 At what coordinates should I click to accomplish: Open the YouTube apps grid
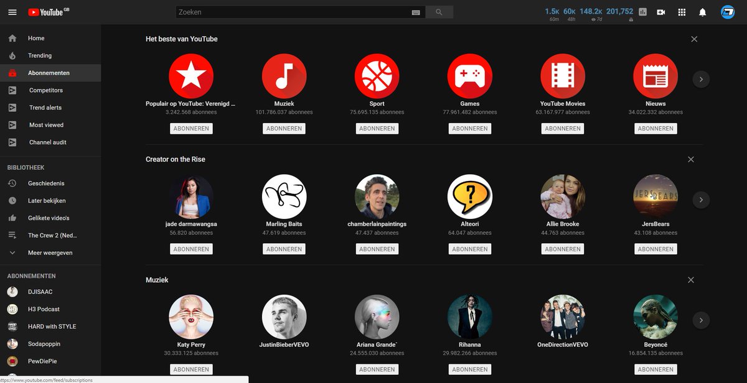pyautogui.click(x=682, y=12)
